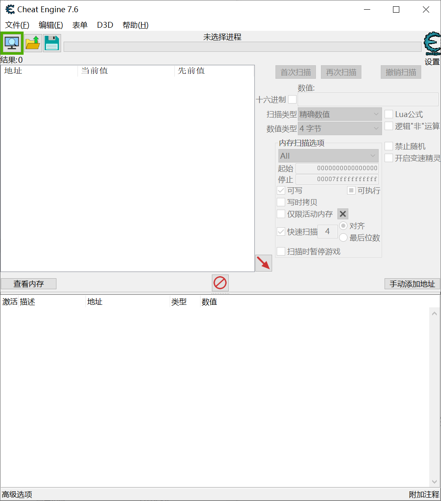Click the 当前值 column header
This screenshot has height=501, width=441.
(126, 71)
